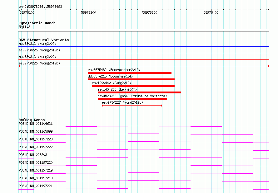Open nsv4523032 (gnomADStructuralVariants) label
The width and height of the screenshot is (278, 193).
(132, 96)
